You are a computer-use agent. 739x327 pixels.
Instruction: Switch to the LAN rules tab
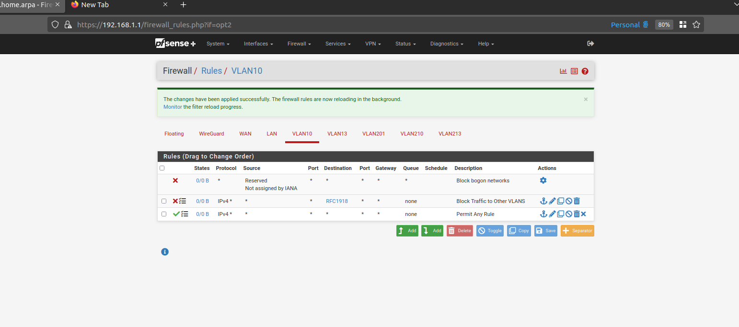(x=272, y=134)
